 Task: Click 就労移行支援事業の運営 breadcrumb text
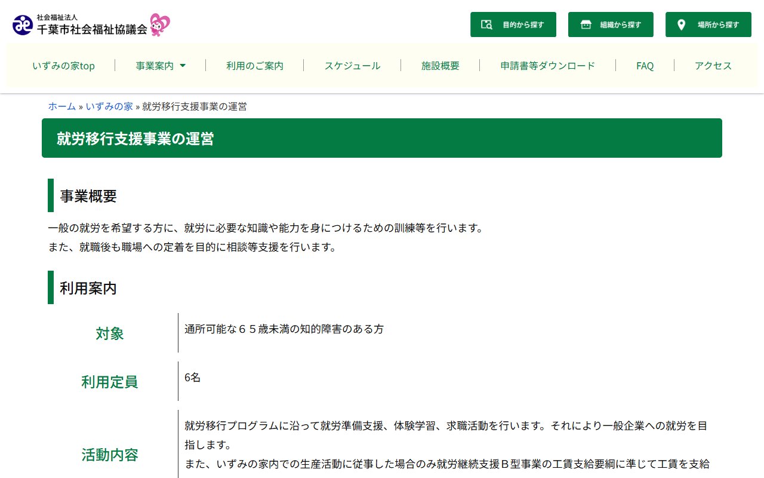[x=195, y=106]
